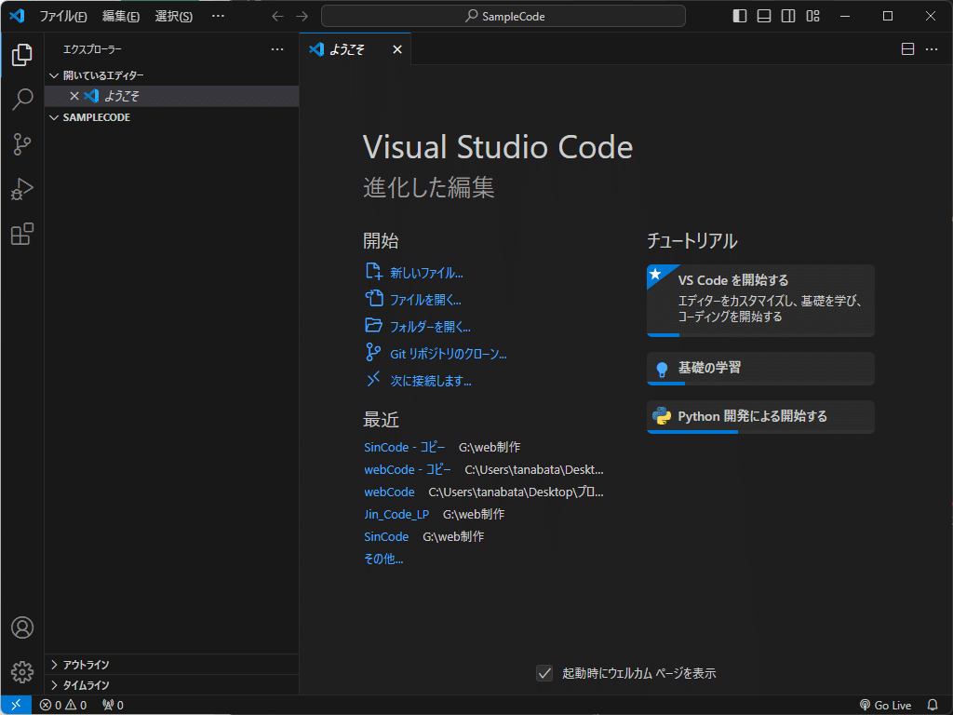Open recent folder SinCode - コピー
This screenshot has width=953, height=715.
(x=405, y=448)
